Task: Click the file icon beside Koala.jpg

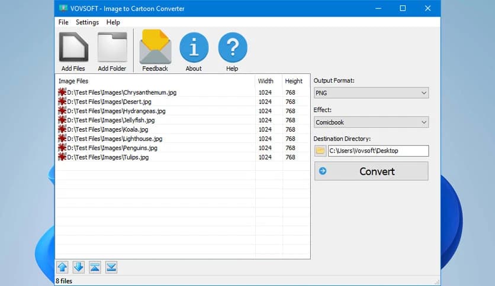Action: (62, 129)
